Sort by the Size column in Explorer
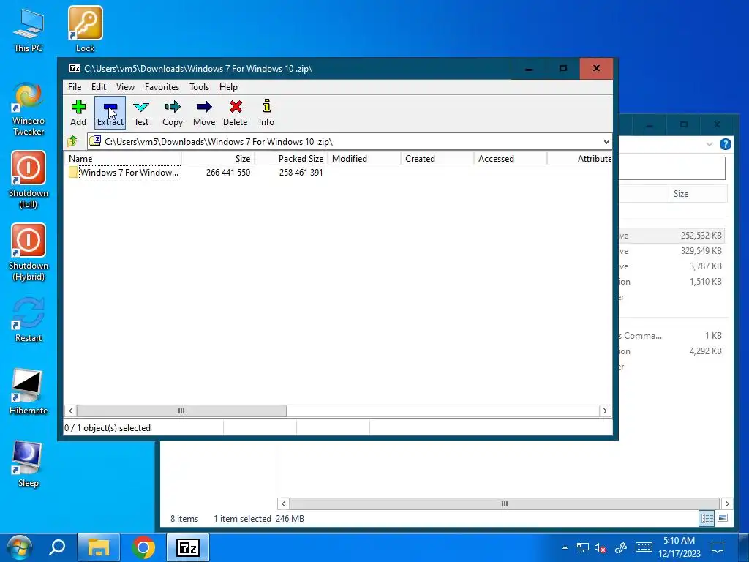749x562 pixels. (697, 193)
